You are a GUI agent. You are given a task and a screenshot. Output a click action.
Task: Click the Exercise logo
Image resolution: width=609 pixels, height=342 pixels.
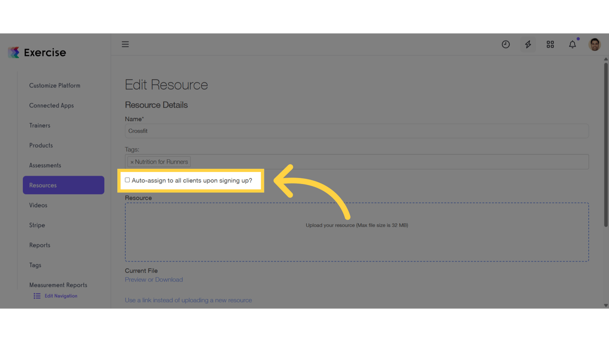pyautogui.click(x=37, y=52)
